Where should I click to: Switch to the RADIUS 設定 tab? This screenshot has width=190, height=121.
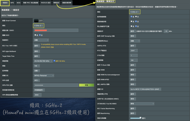click(x=46, y=3)
